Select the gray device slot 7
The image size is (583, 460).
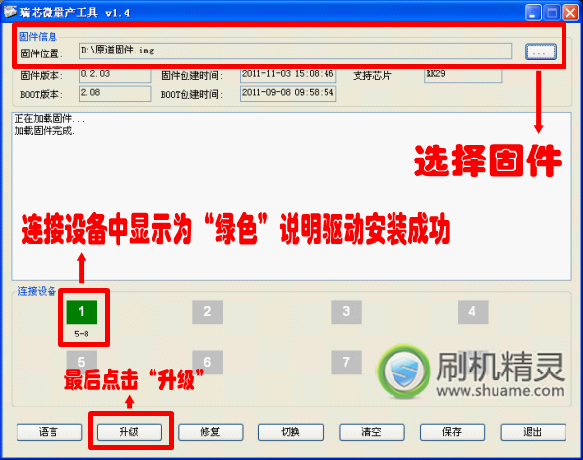pyautogui.click(x=347, y=362)
